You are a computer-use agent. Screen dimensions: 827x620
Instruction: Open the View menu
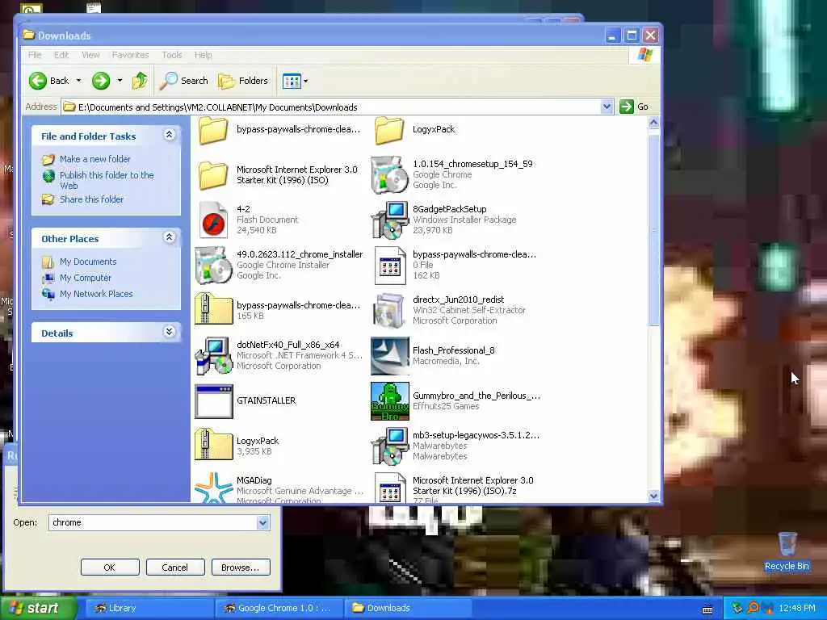pyautogui.click(x=90, y=55)
